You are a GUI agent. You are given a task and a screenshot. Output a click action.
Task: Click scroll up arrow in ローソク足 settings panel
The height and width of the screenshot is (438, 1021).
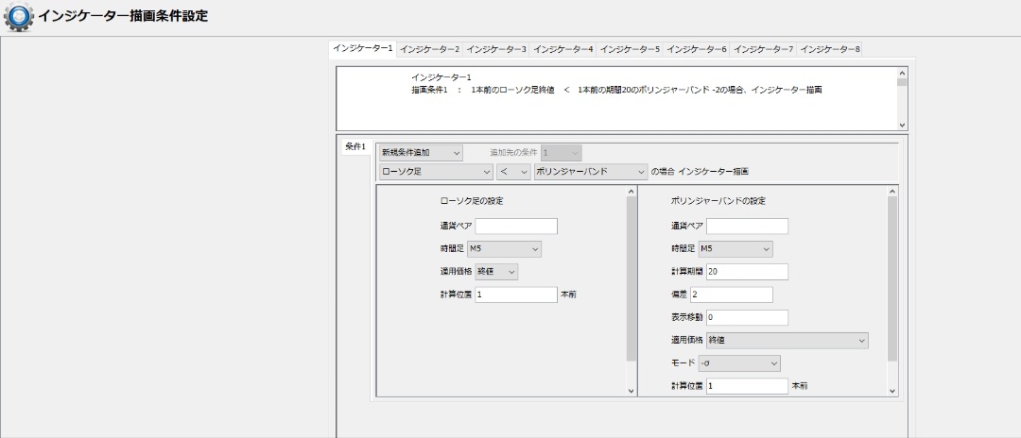click(631, 192)
